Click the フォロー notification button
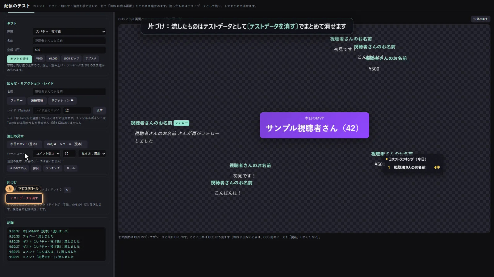The image size is (494, 277). (x=16, y=101)
